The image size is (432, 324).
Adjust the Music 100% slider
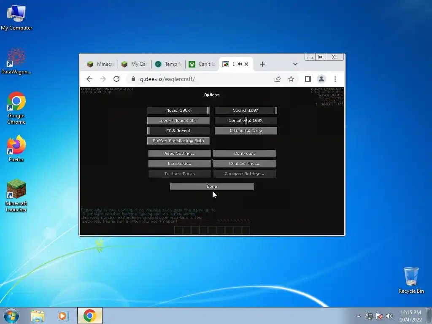click(178, 111)
